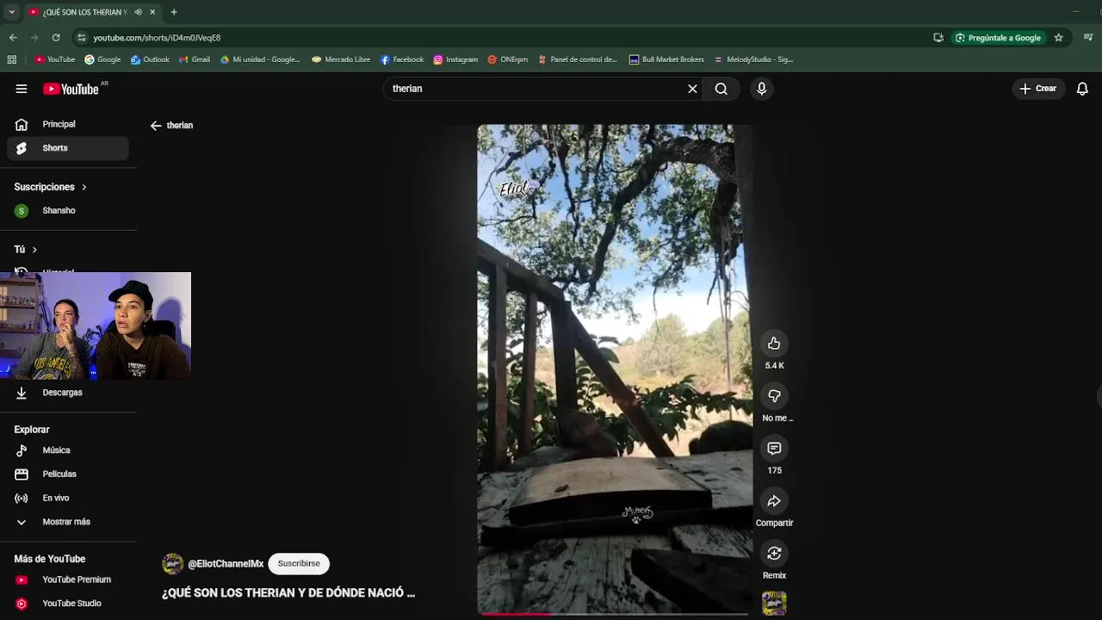Viewport: 1102px width, 620px height.
Task: Open En vivo under Explorar
Action: (x=68, y=498)
